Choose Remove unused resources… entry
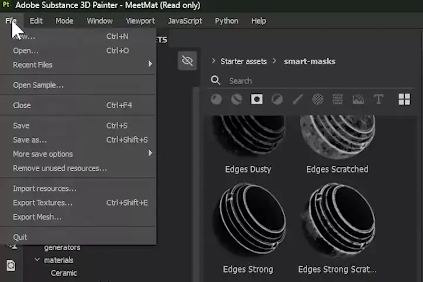Viewport: 423px width, 282px height. (78, 168)
